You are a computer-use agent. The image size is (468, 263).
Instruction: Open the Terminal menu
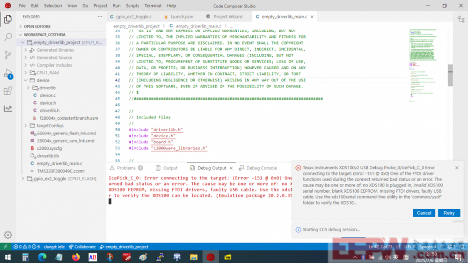tap(153, 6)
